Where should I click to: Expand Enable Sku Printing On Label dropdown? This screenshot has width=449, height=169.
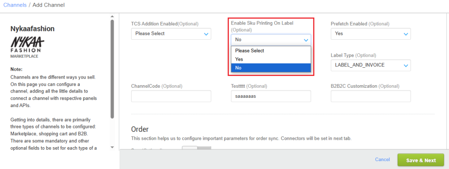coord(271,40)
